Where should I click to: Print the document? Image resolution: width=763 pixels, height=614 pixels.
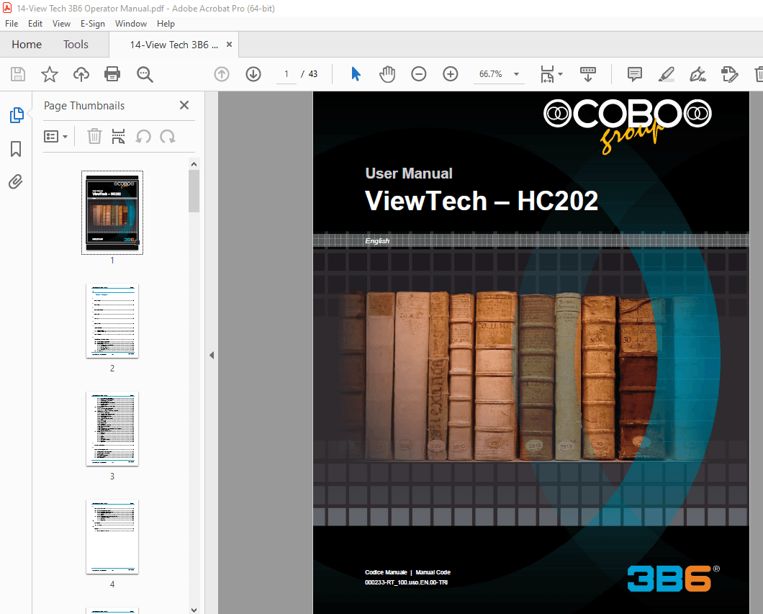click(x=112, y=73)
